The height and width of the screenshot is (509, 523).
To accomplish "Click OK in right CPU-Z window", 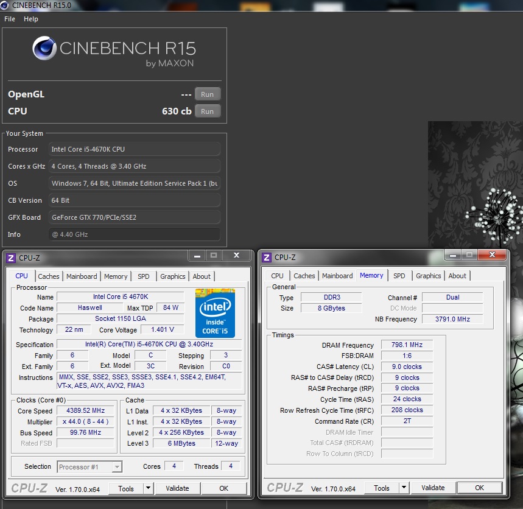I will [x=479, y=488].
